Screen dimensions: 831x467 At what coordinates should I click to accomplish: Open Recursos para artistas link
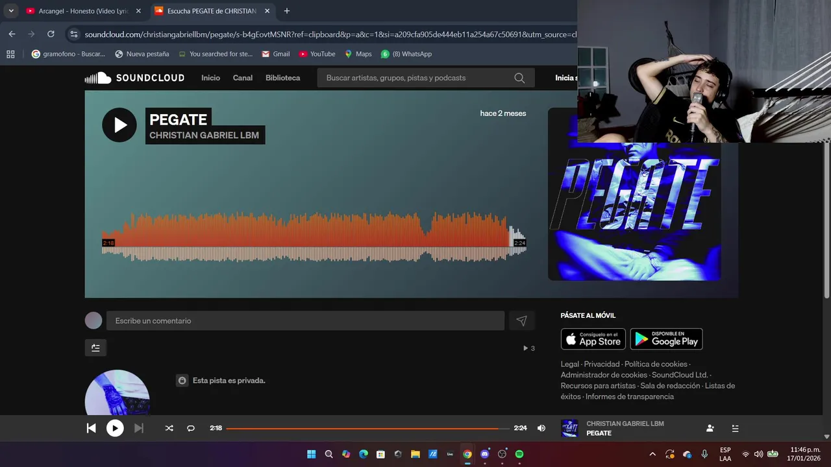[598, 385]
